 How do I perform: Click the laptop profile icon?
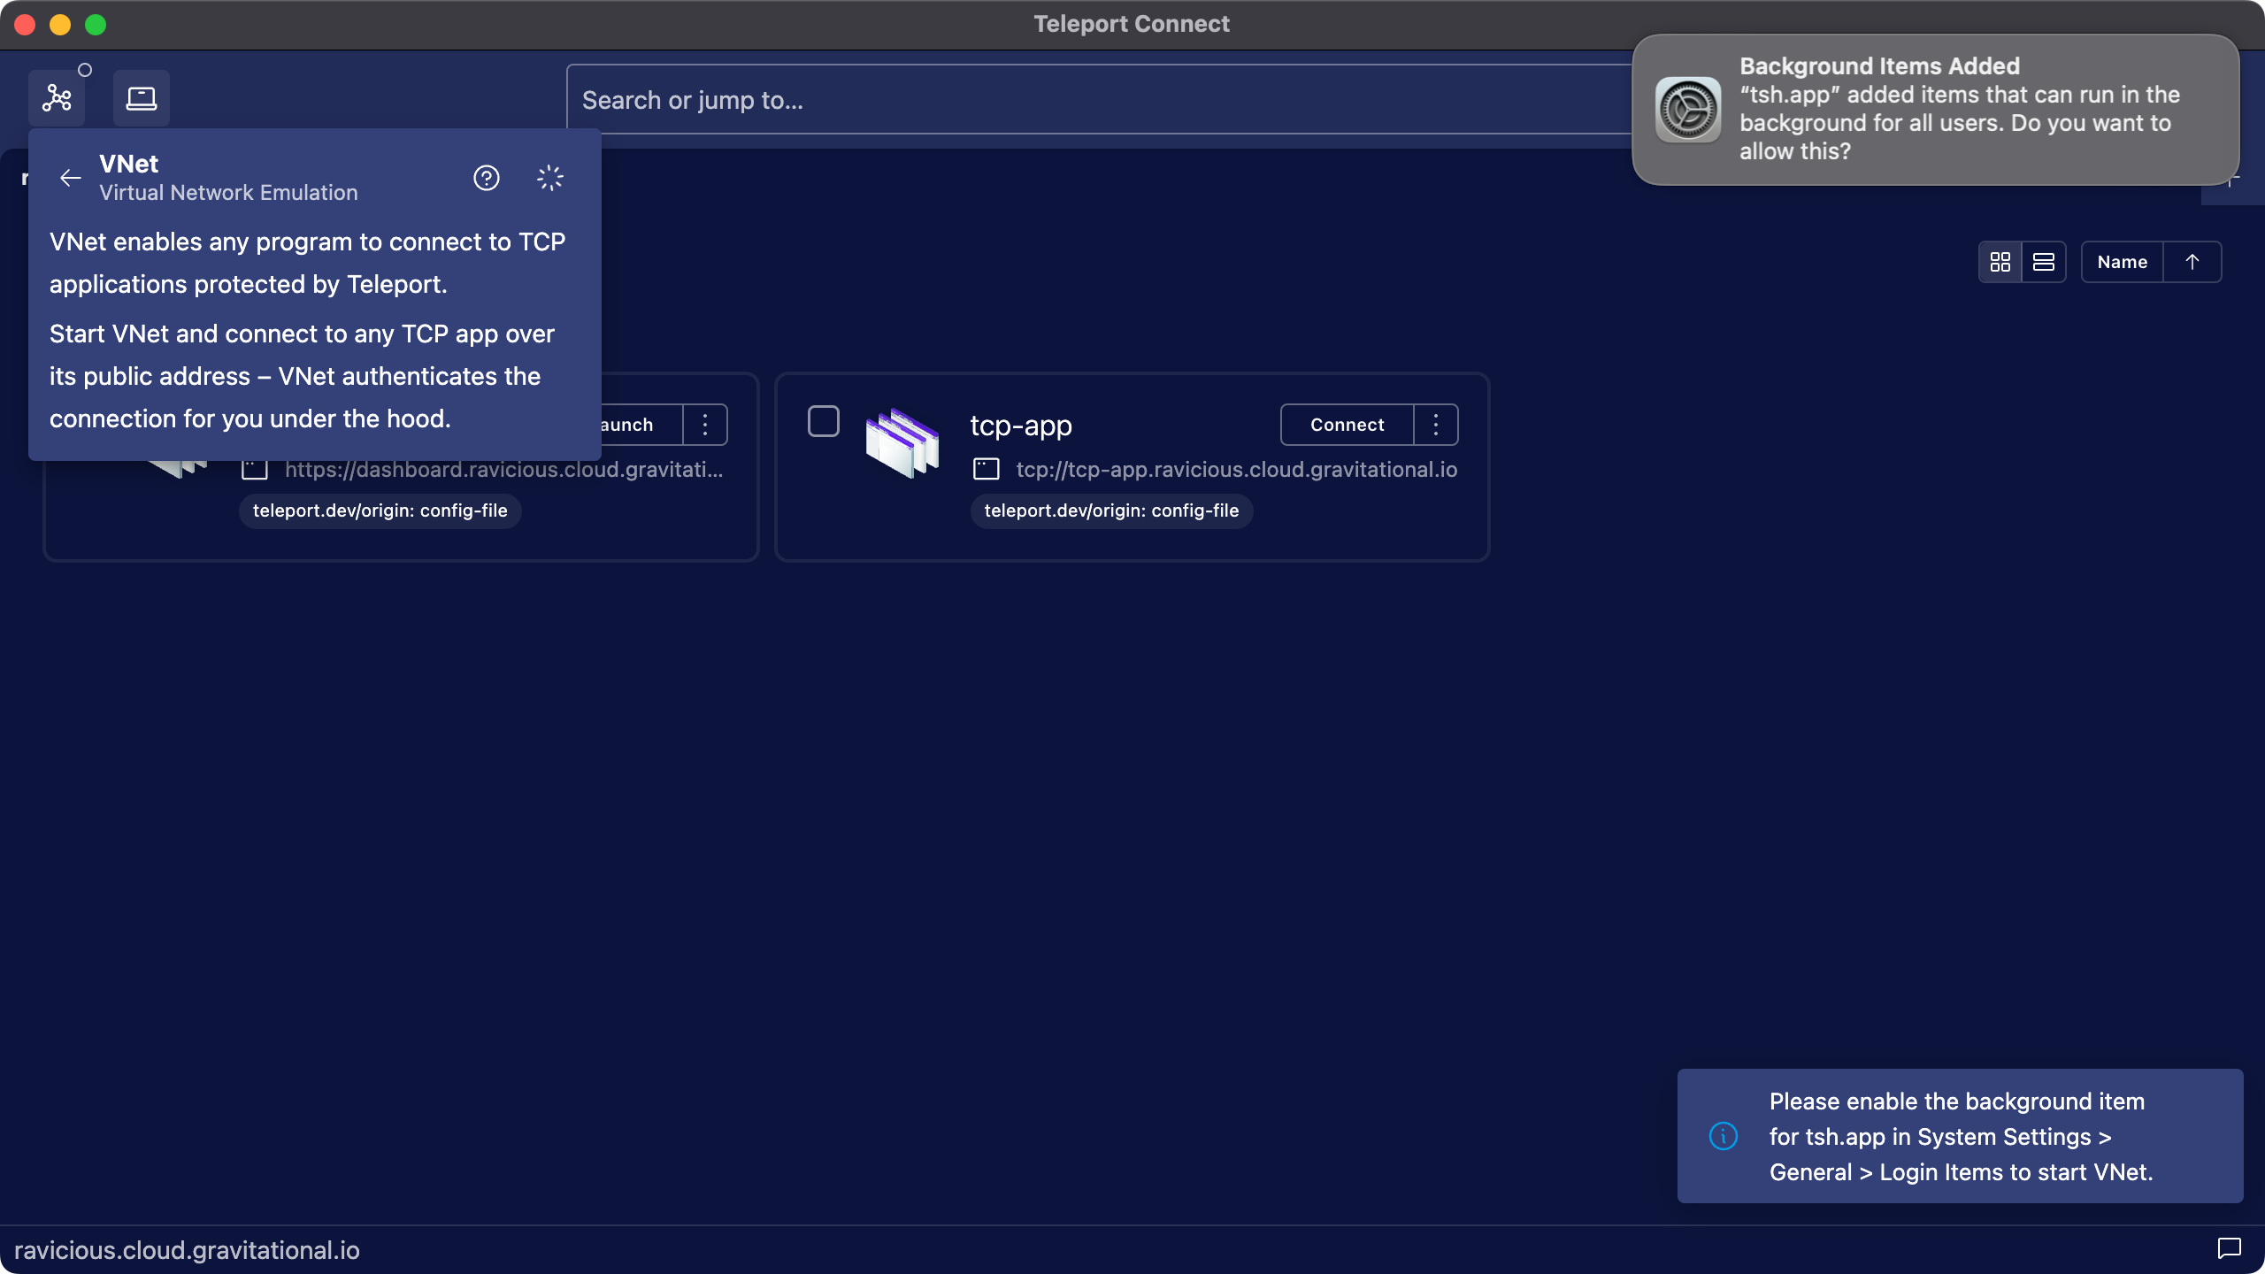pyautogui.click(x=141, y=98)
